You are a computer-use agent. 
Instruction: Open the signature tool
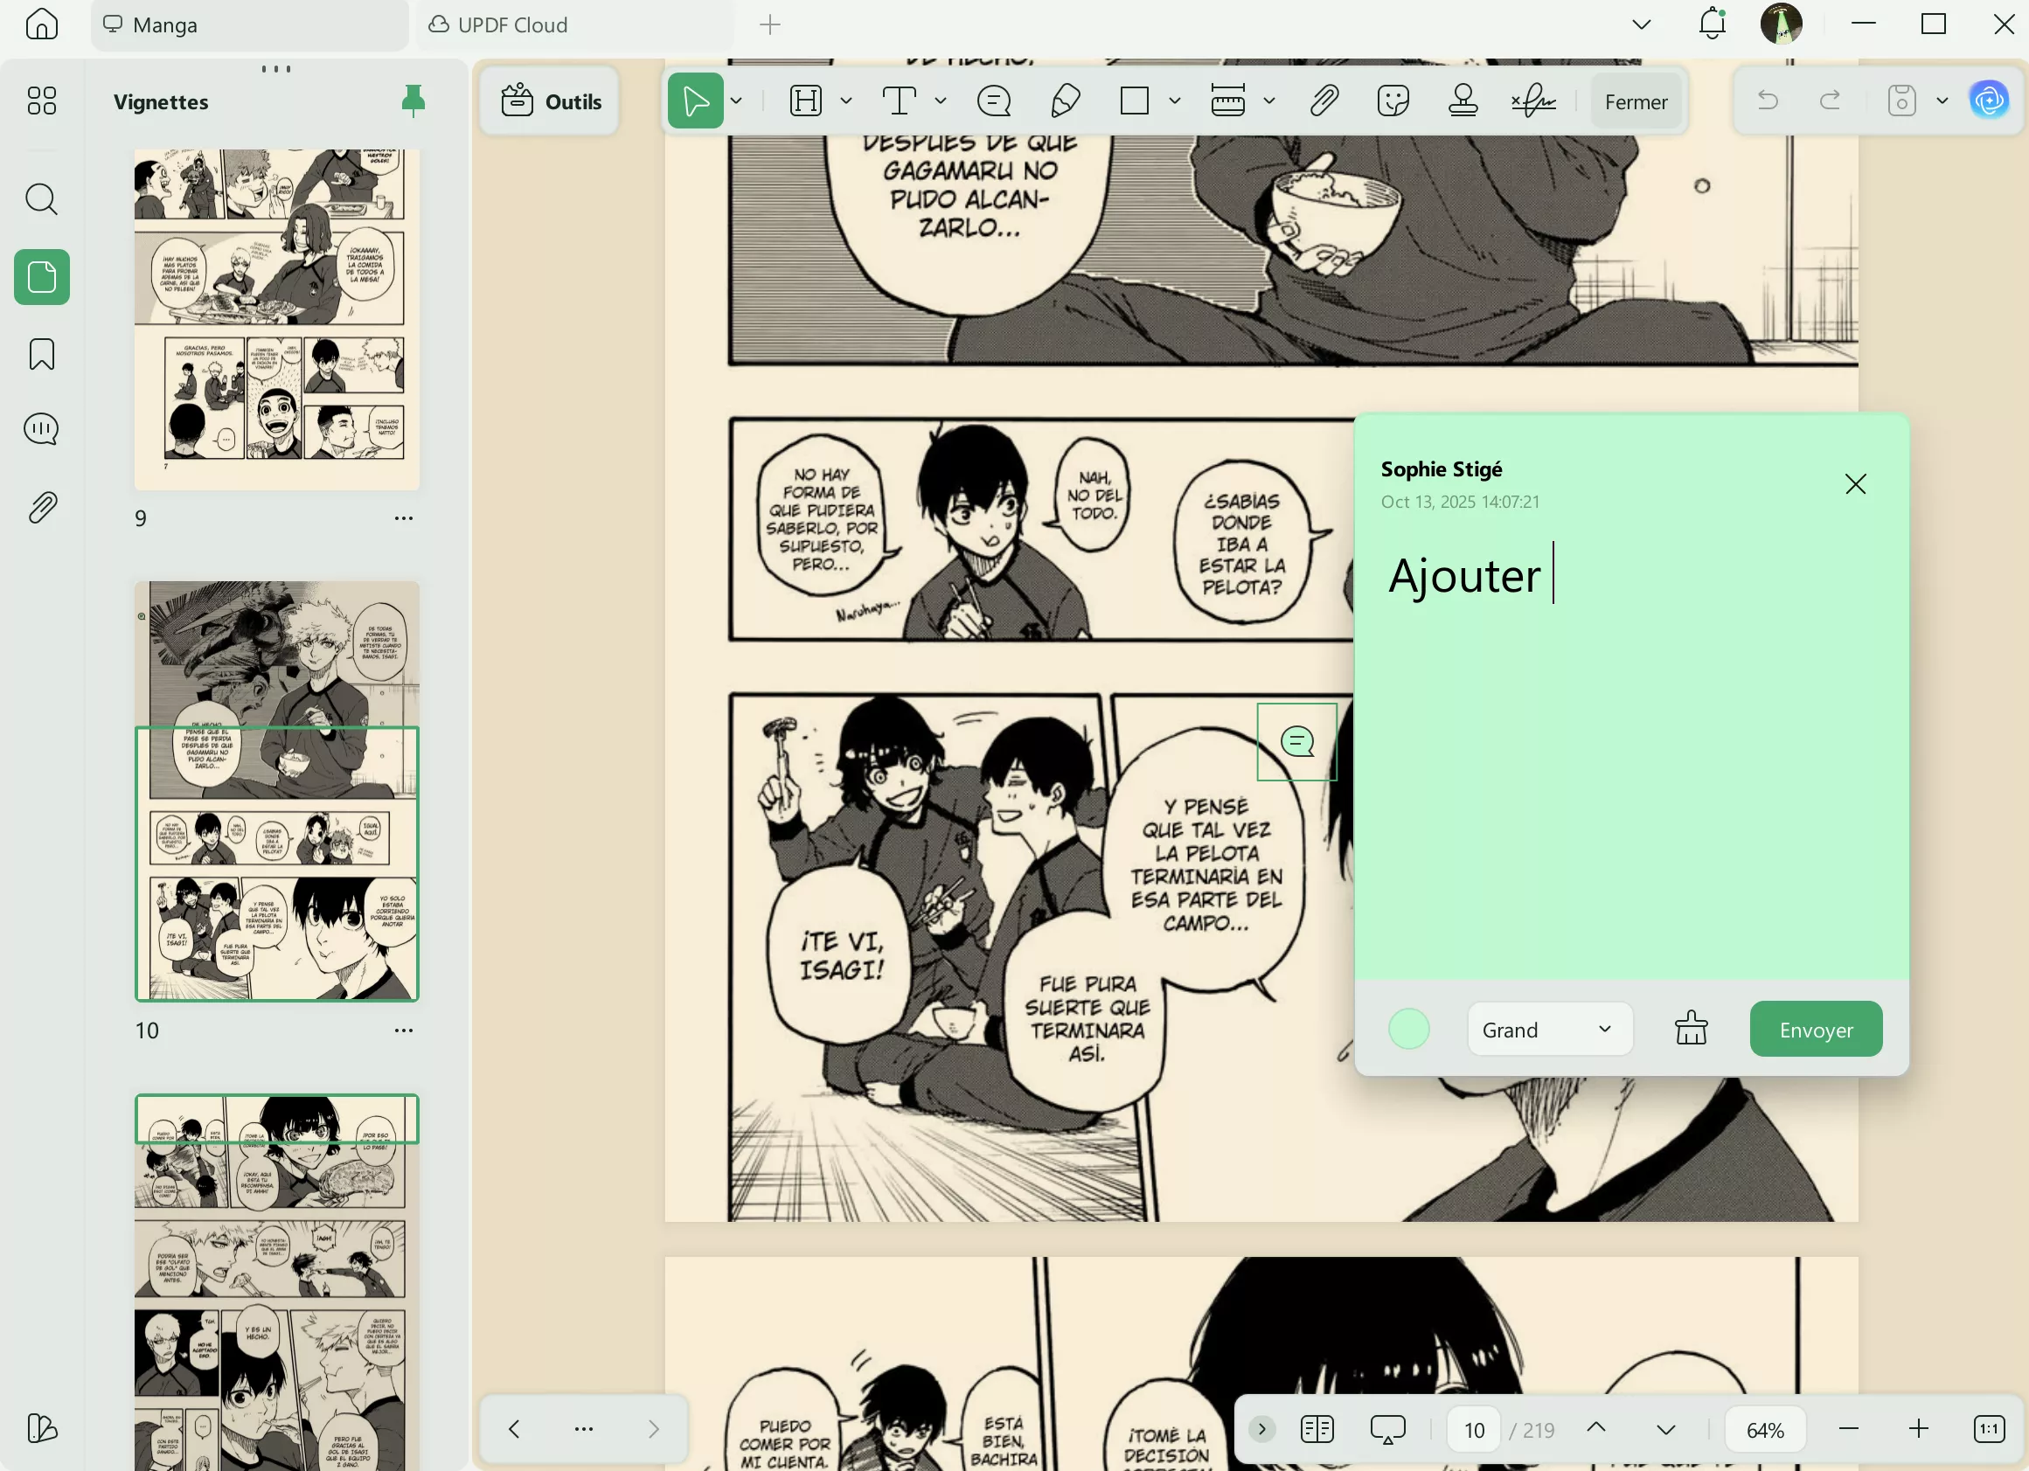(x=1533, y=101)
